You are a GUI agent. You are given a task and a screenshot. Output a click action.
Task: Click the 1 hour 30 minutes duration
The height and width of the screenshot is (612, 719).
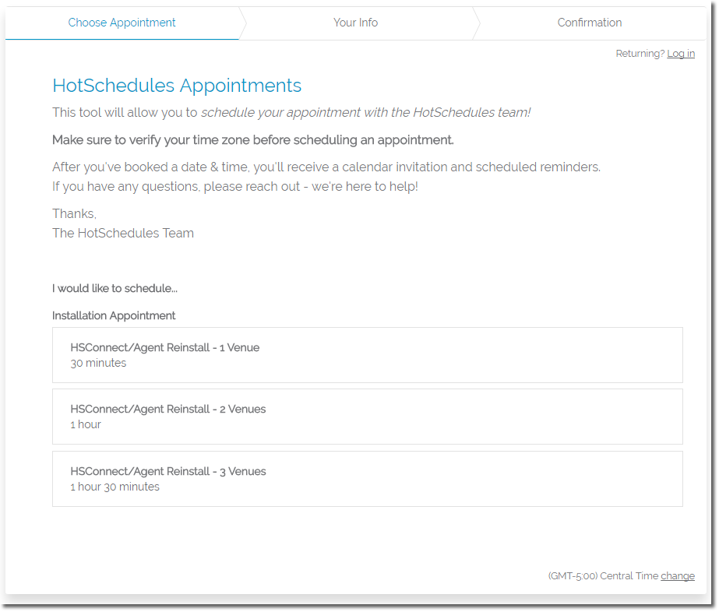[115, 487]
